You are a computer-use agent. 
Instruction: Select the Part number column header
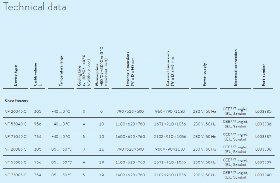pyautogui.click(x=263, y=75)
